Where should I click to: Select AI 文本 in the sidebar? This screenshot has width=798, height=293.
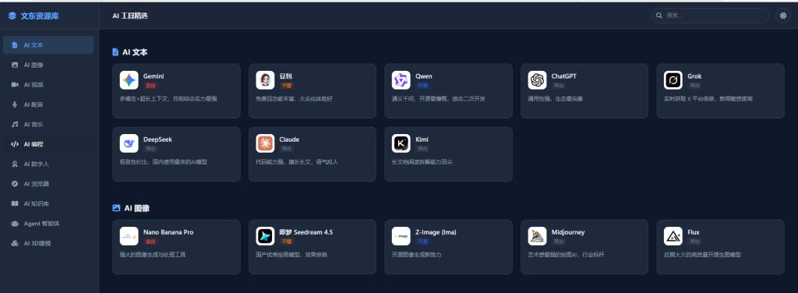pyautogui.click(x=48, y=44)
